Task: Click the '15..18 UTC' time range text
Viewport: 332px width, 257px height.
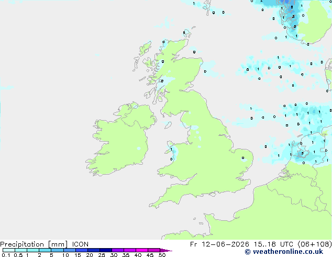Action: click(274, 244)
